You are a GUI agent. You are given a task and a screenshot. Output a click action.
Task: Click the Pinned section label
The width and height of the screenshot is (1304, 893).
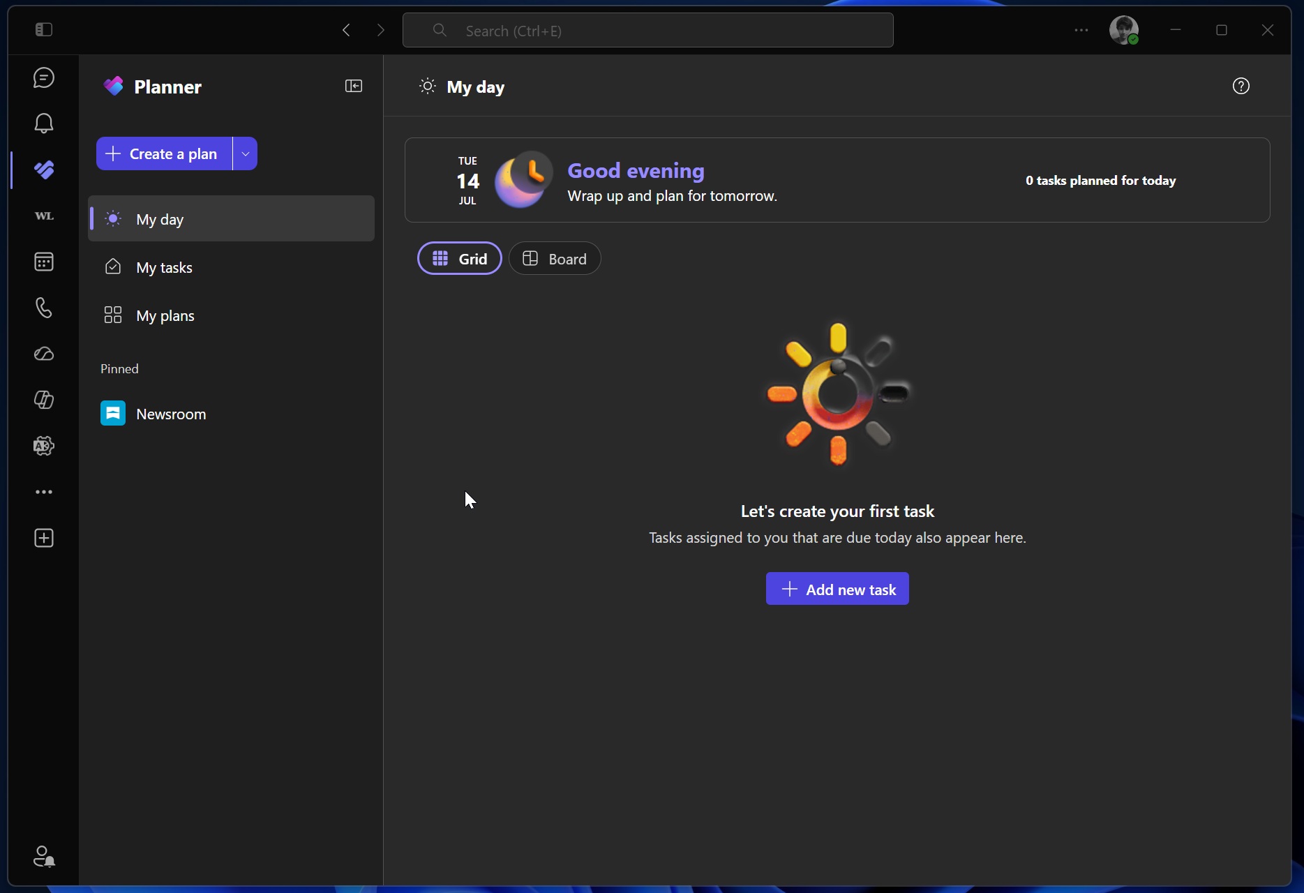[119, 369]
